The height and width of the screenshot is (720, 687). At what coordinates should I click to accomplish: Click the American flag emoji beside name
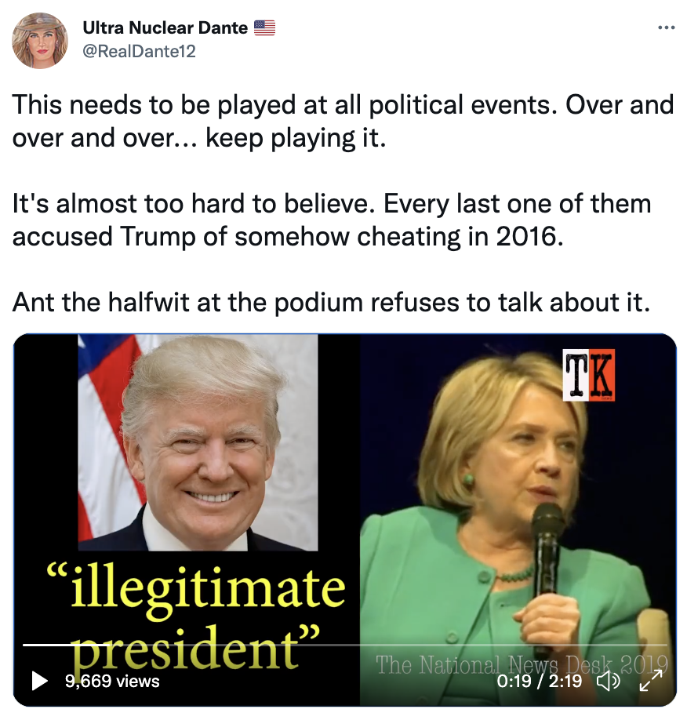click(264, 27)
